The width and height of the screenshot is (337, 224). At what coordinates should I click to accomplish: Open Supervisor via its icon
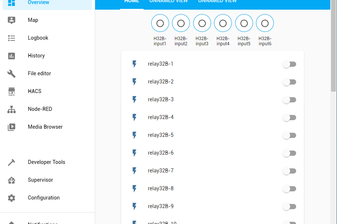click(12, 180)
